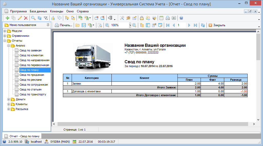Click the save diskette icon in report toolbar

tap(83, 25)
